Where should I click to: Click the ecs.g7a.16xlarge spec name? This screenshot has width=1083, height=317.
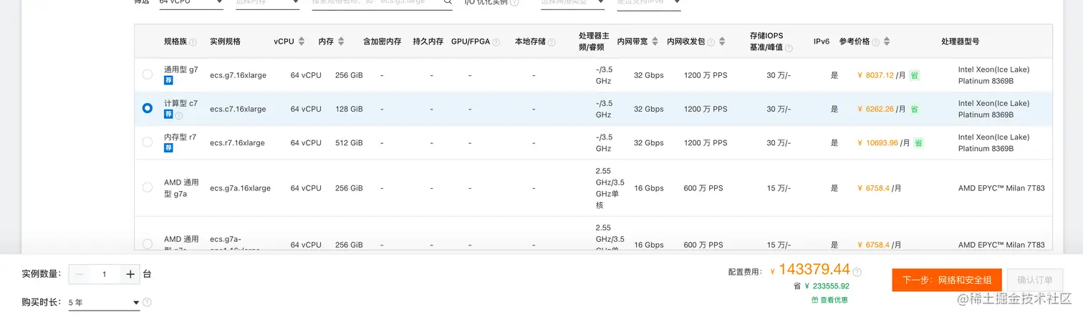(x=240, y=188)
